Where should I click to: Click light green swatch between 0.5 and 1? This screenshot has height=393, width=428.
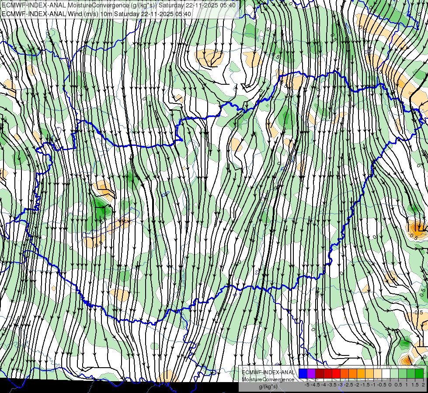(403, 373)
